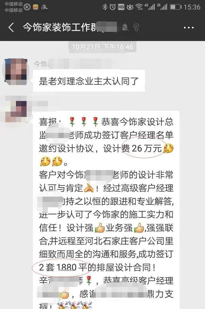Tap the Alipay 支 notification icon

coord(44,7)
